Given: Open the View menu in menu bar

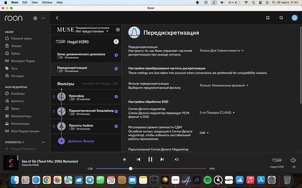Looking at the screenshot, I should (35, 3).
